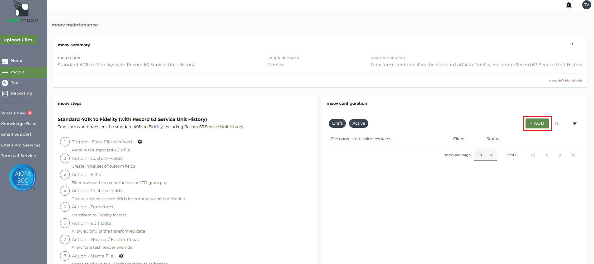This screenshot has width=594, height=264.
Task: Select step 3 circle marker
Action: 65,174
